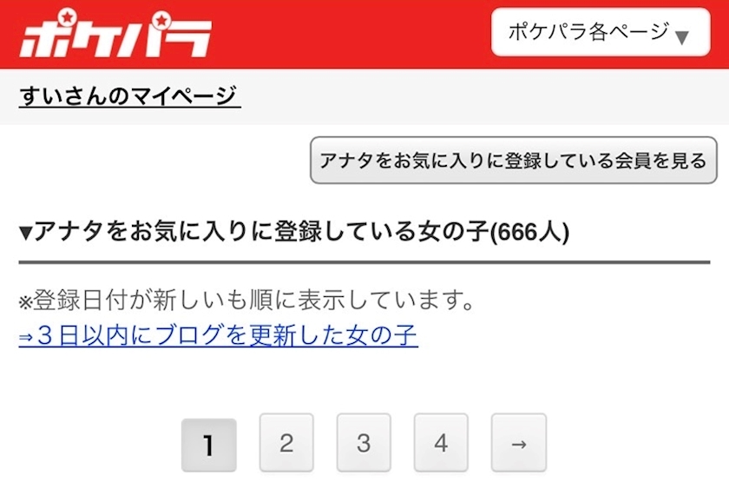Click the 女の子 heading text
Screen dimensions: 729x489
click(453, 231)
